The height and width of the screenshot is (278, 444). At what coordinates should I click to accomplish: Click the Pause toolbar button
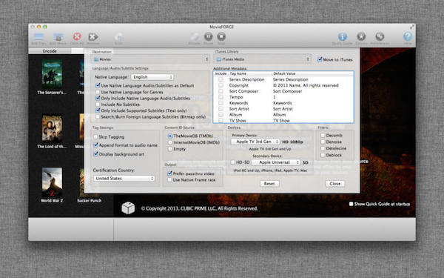coord(208,36)
